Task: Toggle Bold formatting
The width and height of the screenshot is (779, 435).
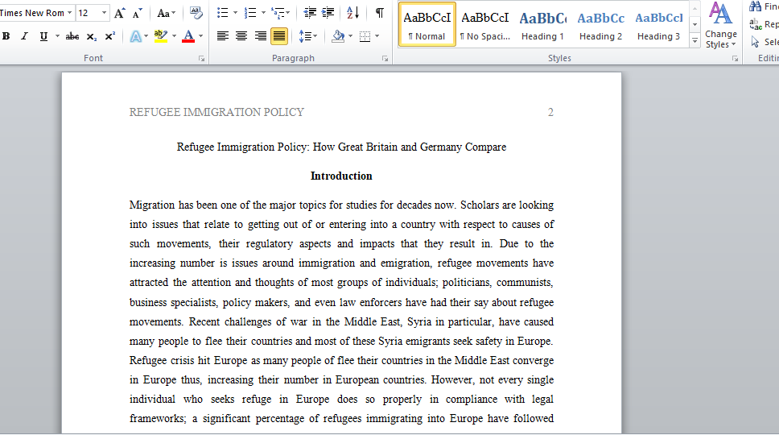Action: point(6,36)
